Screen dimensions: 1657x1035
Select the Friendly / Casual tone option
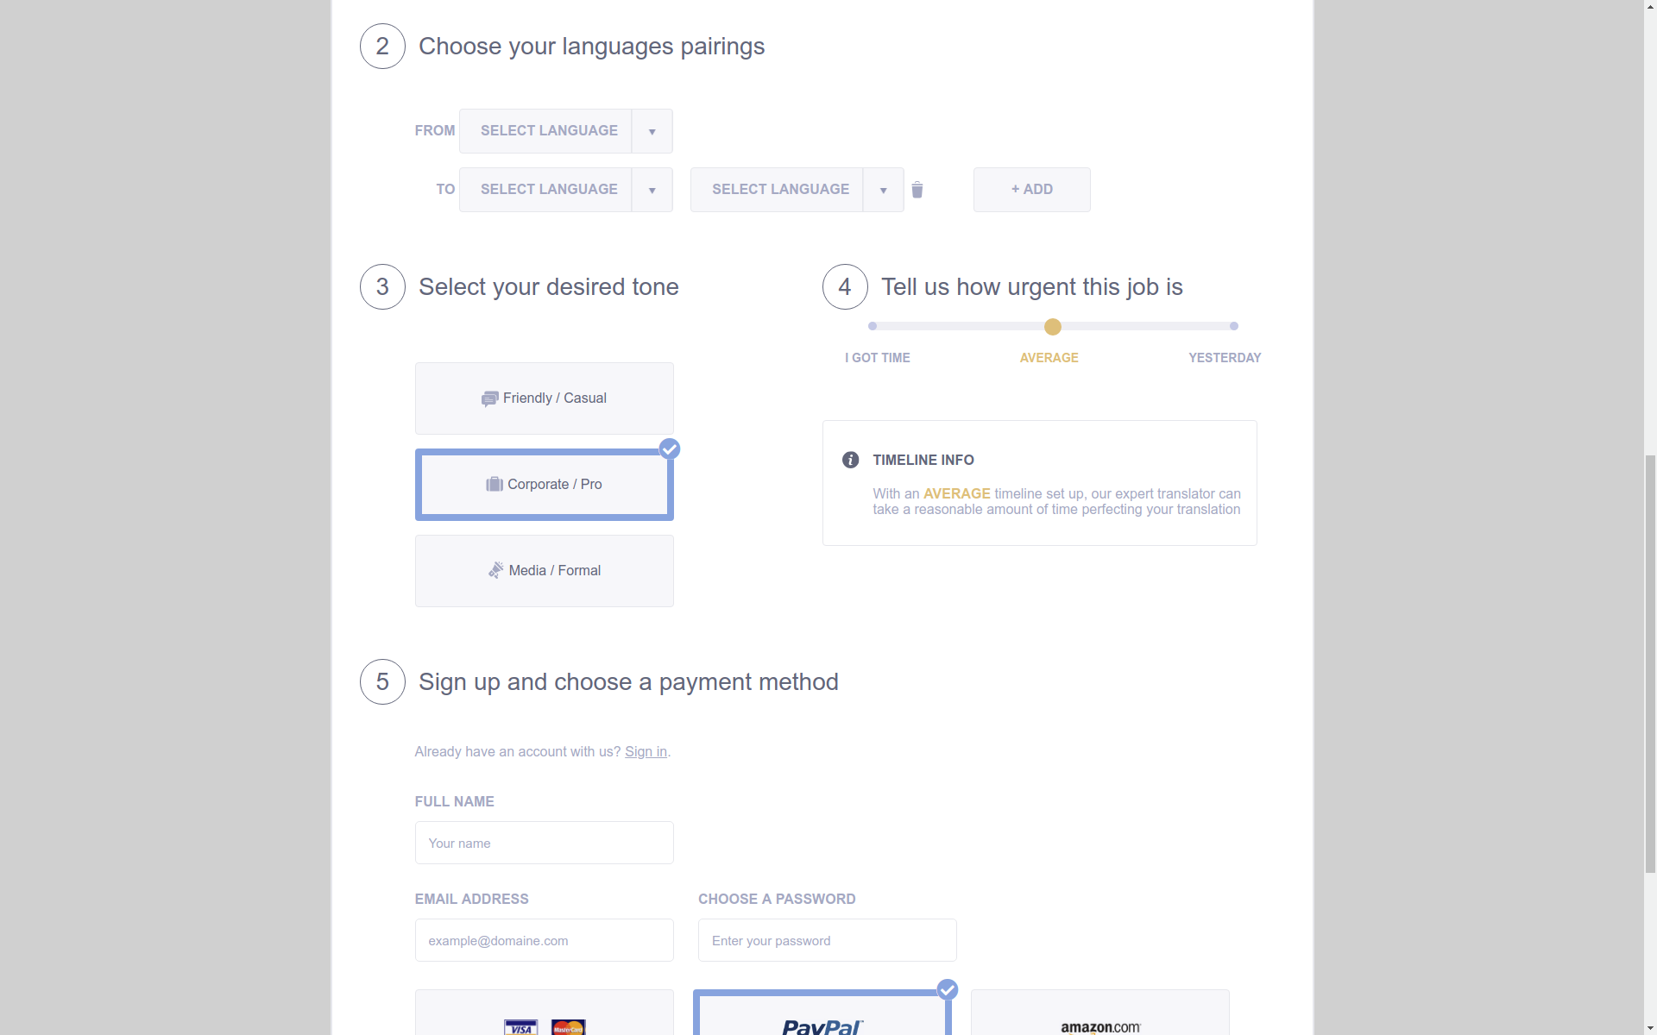click(x=545, y=398)
